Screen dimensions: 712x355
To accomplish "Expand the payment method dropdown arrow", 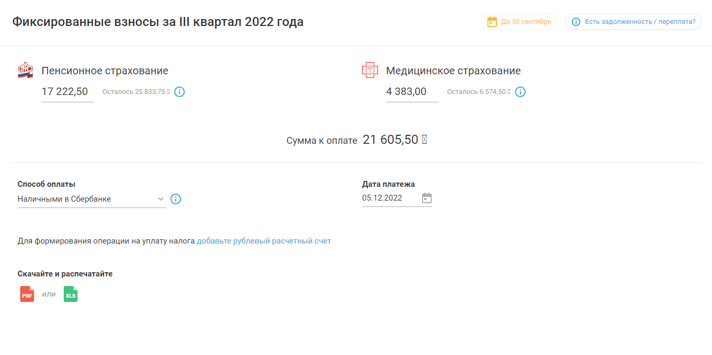I will tap(161, 200).
